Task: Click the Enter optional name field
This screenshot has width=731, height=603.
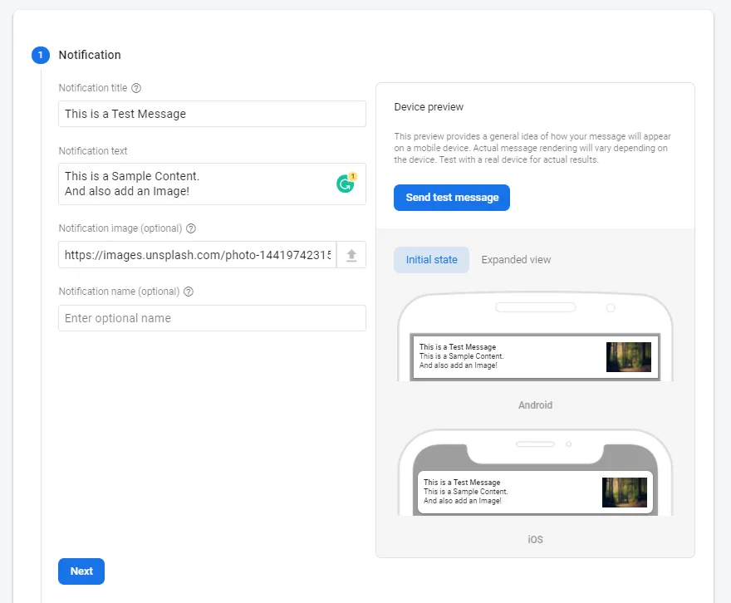Action: click(212, 318)
